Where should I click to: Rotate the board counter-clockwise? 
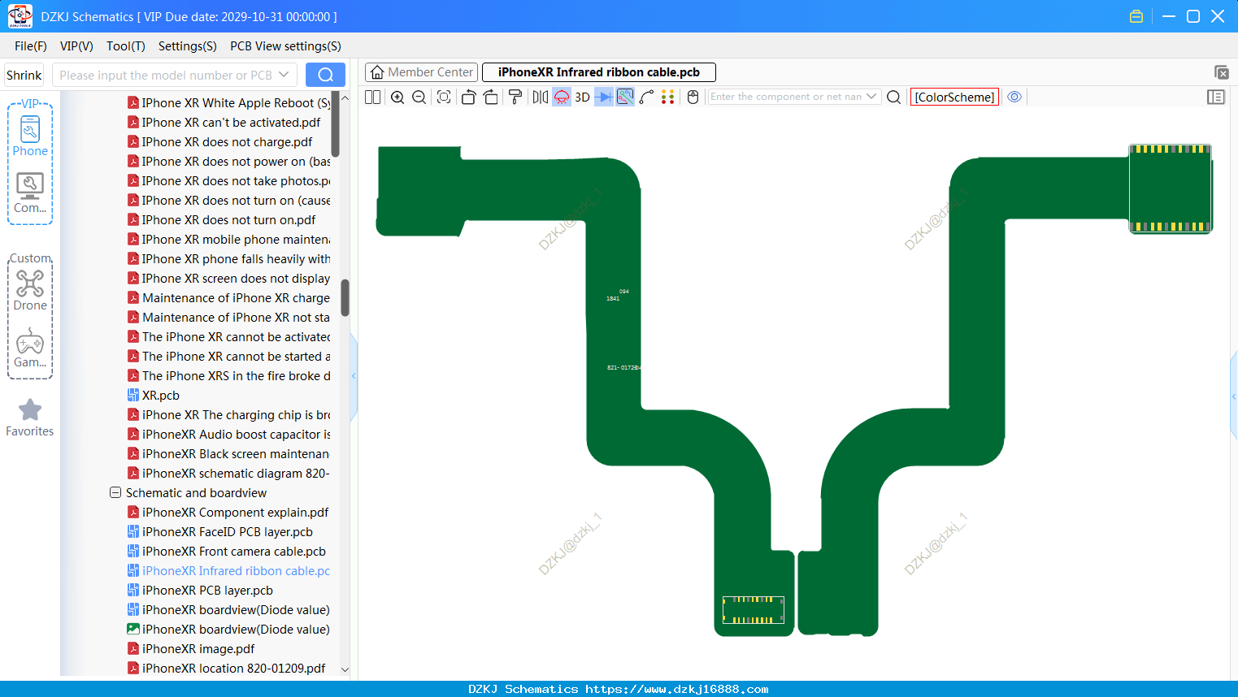pyautogui.click(x=468, y=97)
